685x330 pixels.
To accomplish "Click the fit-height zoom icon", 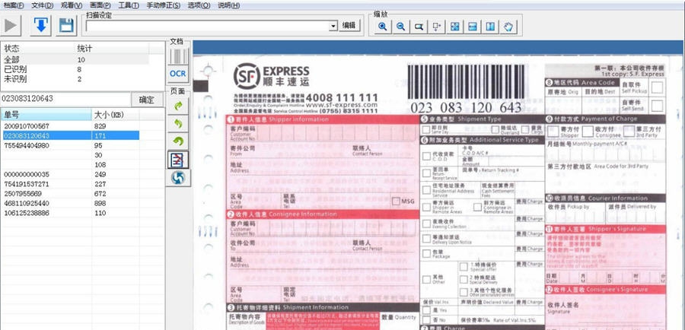I will (x=491, y=27).
